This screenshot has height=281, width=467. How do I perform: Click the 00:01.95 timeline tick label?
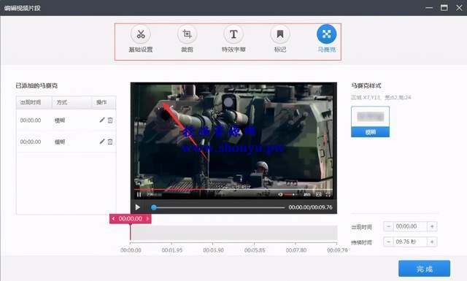pos(172,250)
